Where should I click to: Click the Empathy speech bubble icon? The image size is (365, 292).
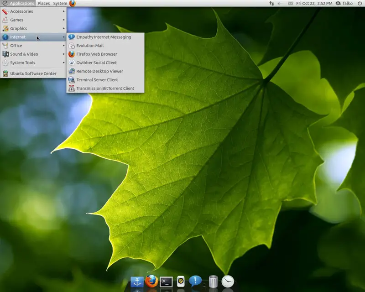pyautogui.click(x=72, y=37)
